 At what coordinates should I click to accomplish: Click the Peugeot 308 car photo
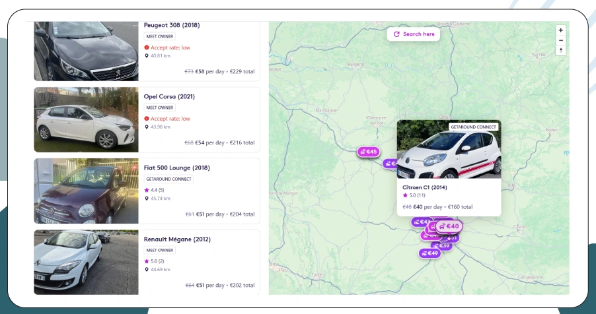pyautogui.click(x=87, y=51)
